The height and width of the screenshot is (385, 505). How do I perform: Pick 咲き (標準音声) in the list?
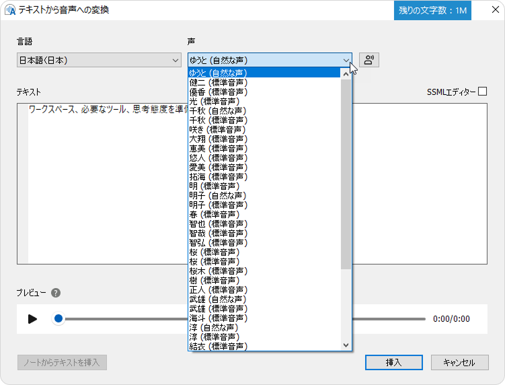pos(219,129)
